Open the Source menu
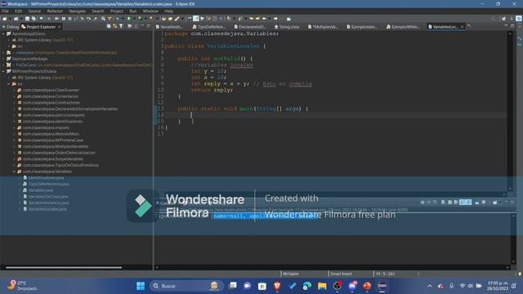The image size is (523, 294). point(34,11)
